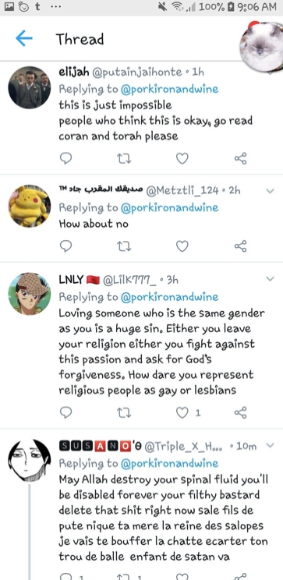Viewport: 283px width, 580px height.
Task: Open the Pikachu avatar profile
Action: tap(29, 206)
